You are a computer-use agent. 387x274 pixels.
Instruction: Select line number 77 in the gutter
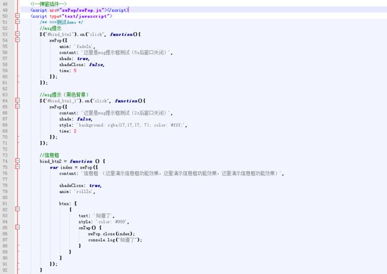tap(5, 179)
